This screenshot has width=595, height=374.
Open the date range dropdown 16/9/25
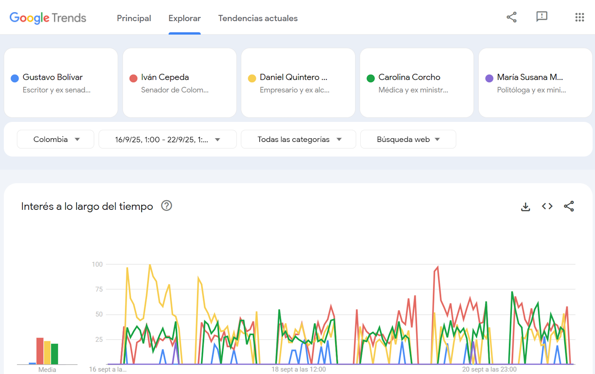tap(167, 140)
